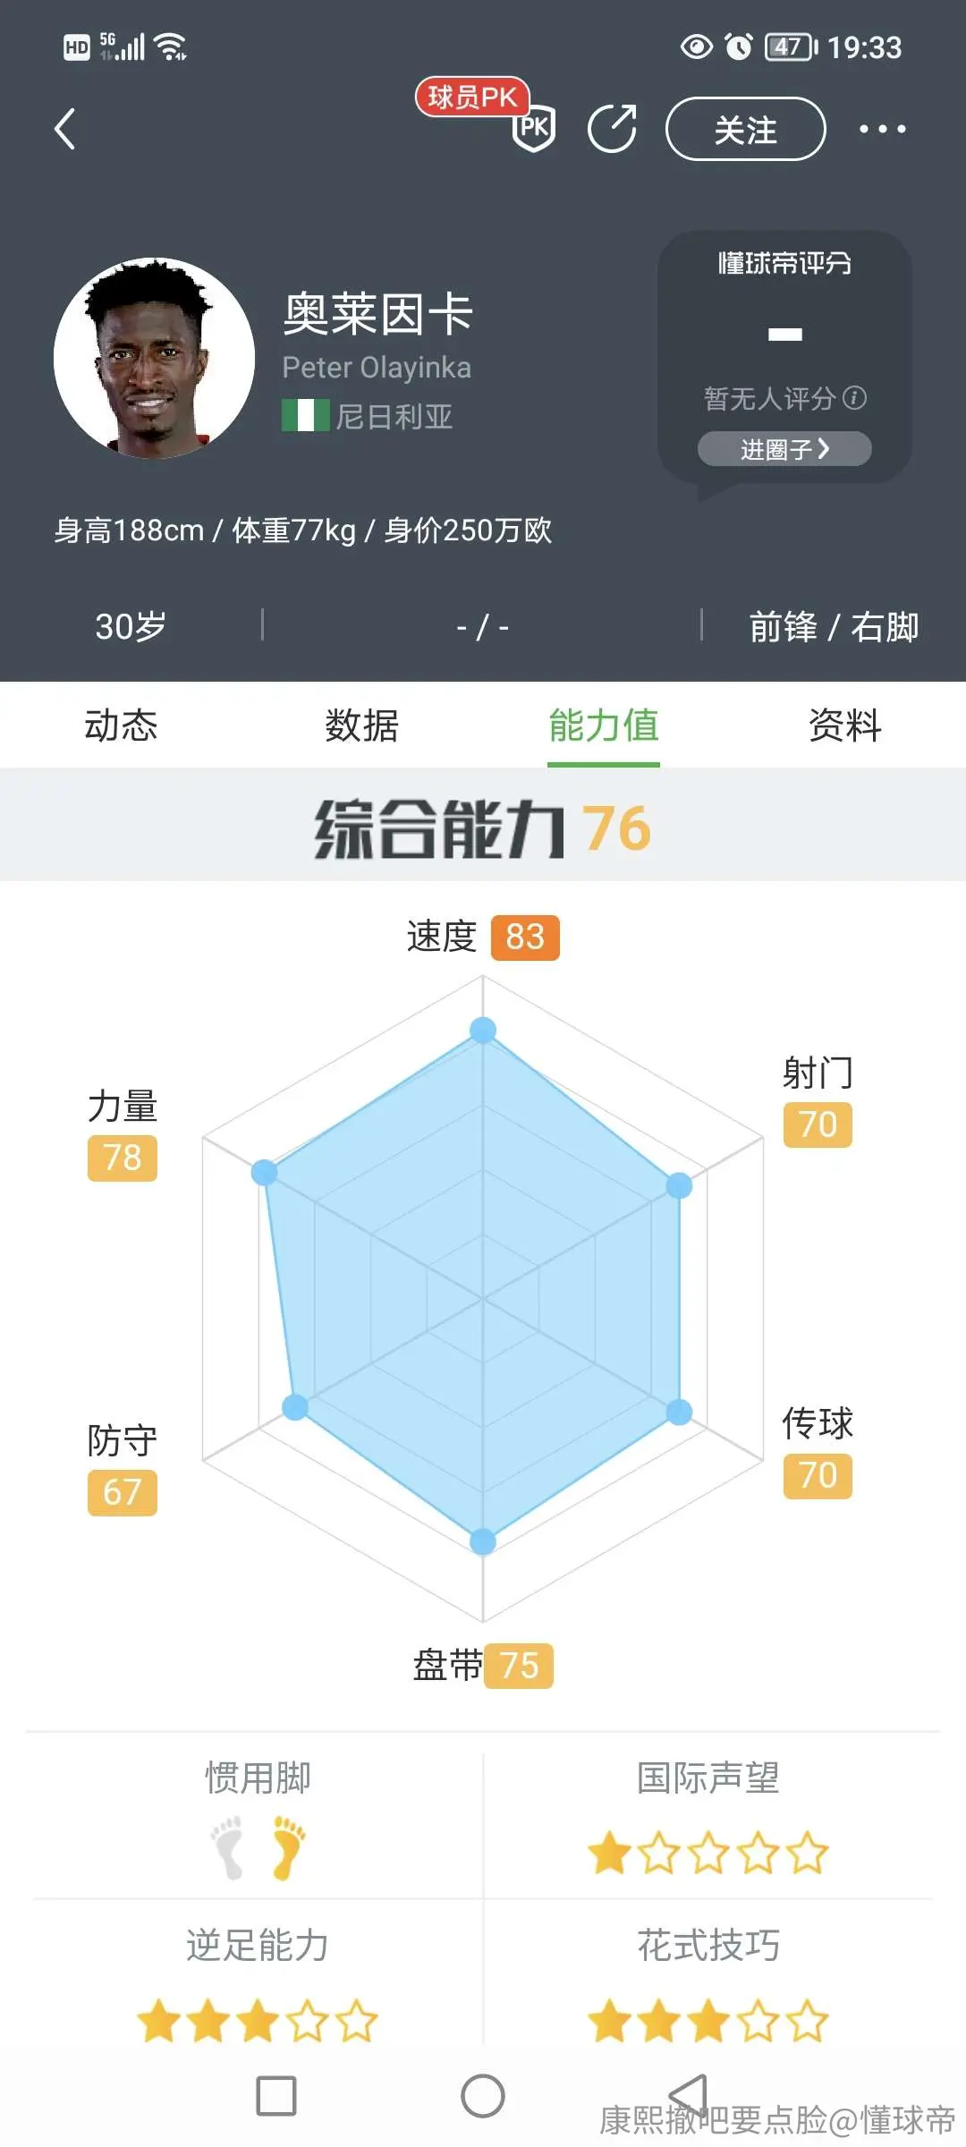
Task: Tap the greyed-out left foot icon
Action: 227,1847
